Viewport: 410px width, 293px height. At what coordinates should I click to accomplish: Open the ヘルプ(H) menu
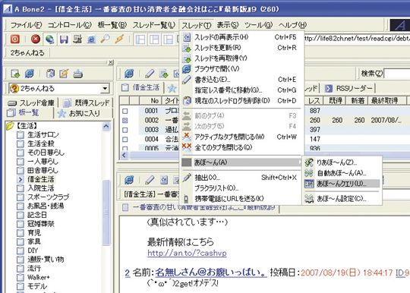coord(292,25)
